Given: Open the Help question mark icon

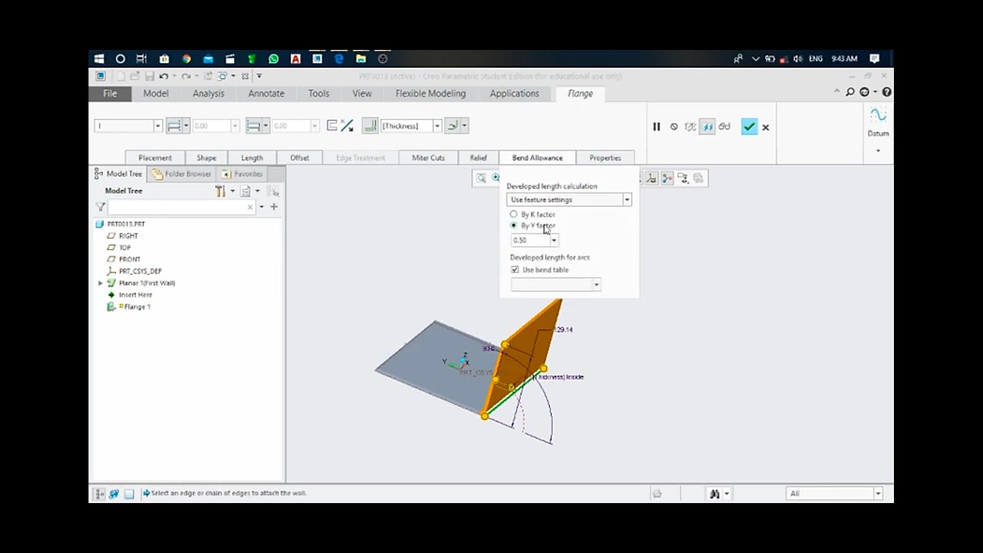Looking at the screenshot, I should [887, 92].
